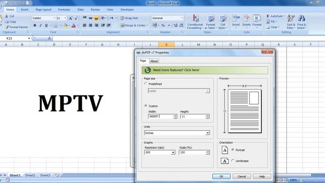Click the Scale percent input field

[192, 152]
